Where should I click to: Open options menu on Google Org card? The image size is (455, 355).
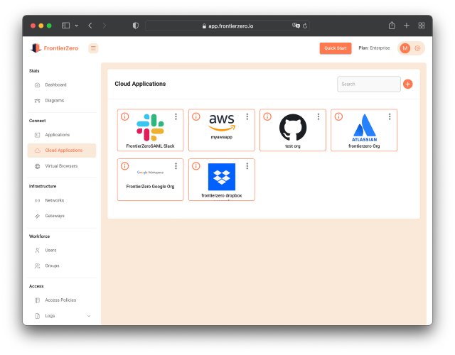click(176, 166)
